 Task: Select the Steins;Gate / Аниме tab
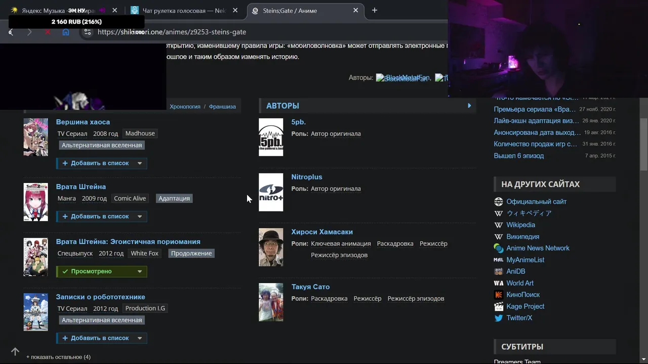click(x=305, y=10)
